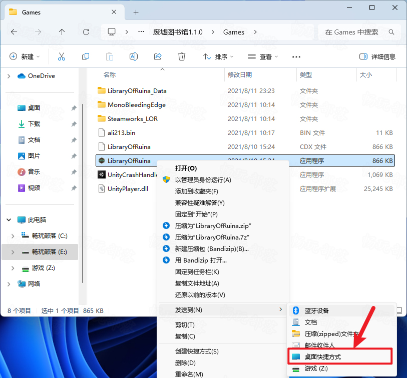The width and height of the screenshot is (407, 378).
Task: Click the pin icon next to 桌面
Action: tap(74, 108)
